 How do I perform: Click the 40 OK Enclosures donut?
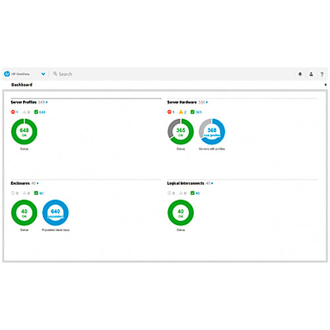(x=24, y=213)
